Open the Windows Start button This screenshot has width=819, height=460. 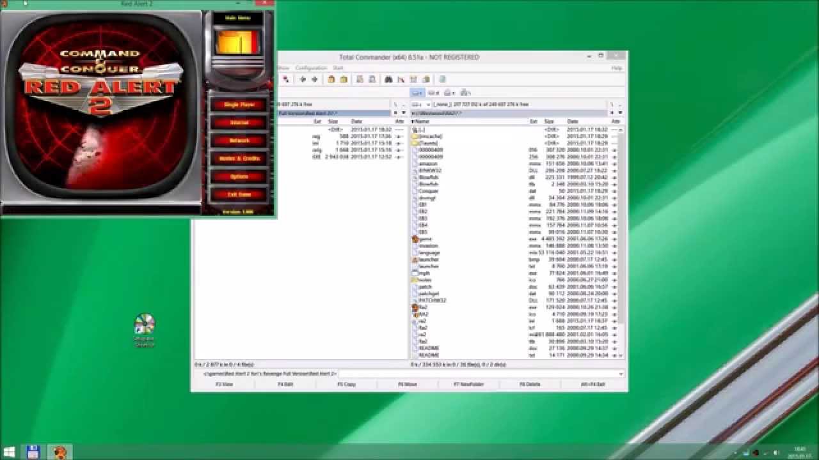10,452
